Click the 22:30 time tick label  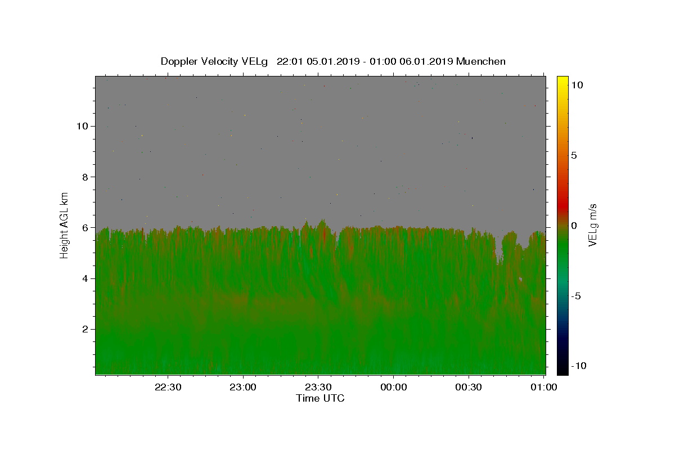coord(168,387)
